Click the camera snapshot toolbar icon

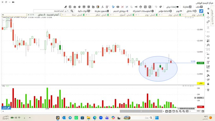pos(75,7)
